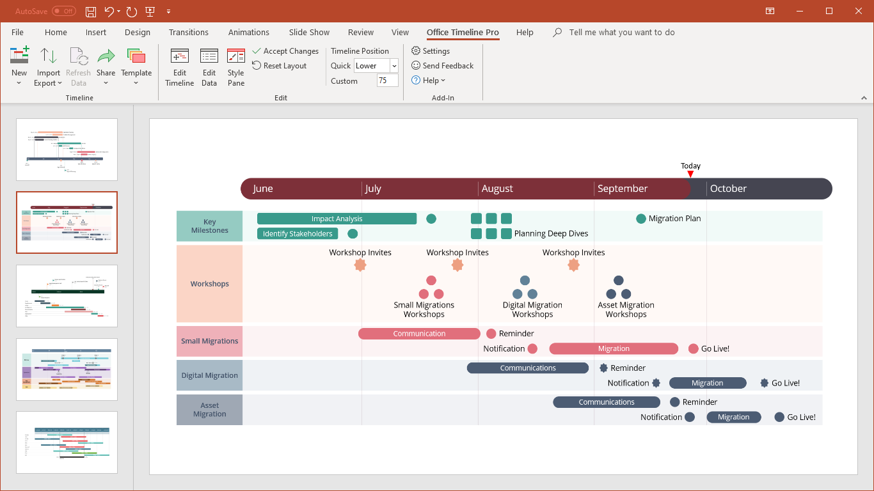Save the presentation
The height and width of the screenshot is (491, 874).
pos(90,11)
